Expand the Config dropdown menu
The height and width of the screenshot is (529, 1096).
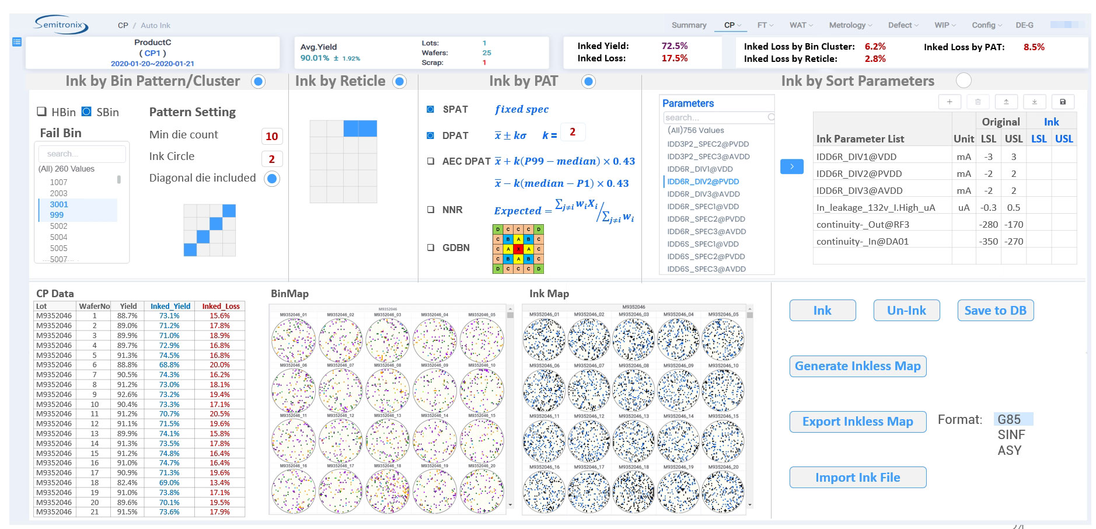pos(986,25)
